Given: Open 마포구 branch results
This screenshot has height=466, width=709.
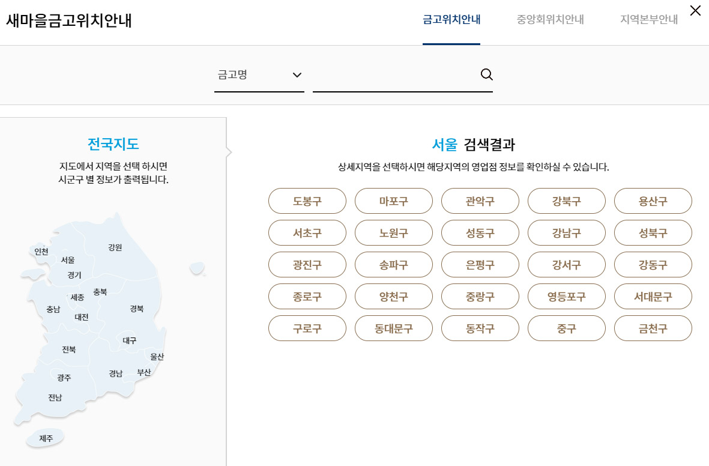Looking at the screenshot, I should tap(393, 201).
